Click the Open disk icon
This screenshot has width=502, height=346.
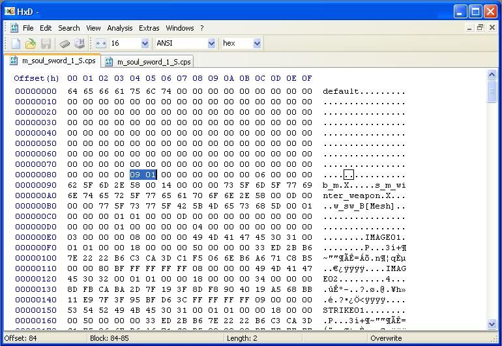(x=80, y=44)
